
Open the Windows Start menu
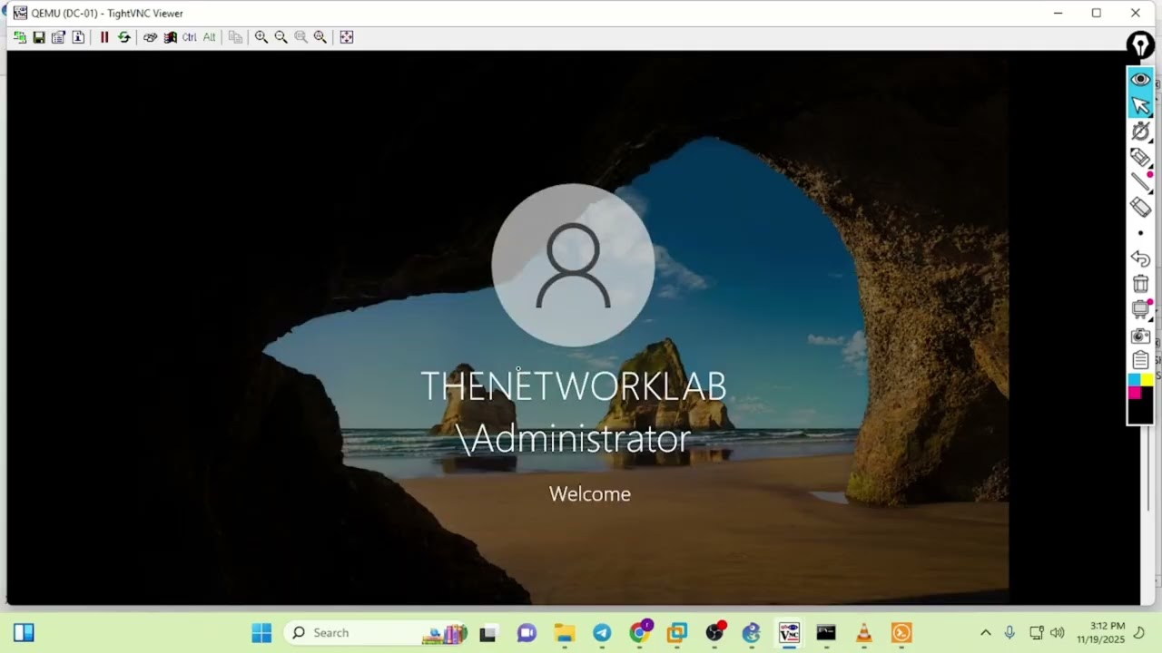click(x=261, y=632)
